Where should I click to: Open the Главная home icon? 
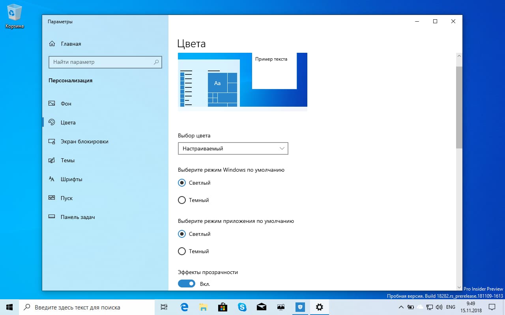click(52, 44)
